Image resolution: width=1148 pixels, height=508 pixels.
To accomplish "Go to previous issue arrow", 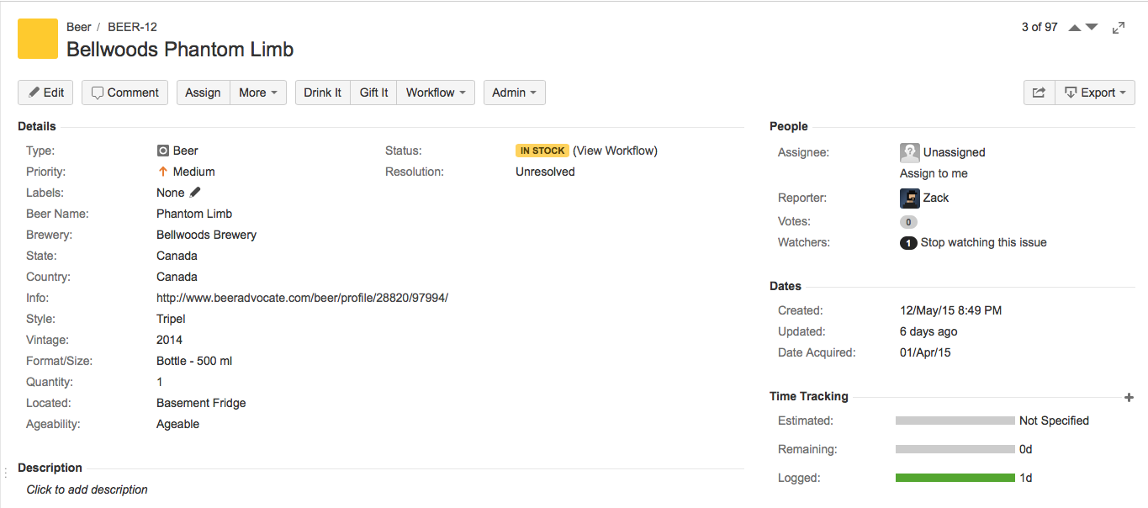I will pos(1075,28).
